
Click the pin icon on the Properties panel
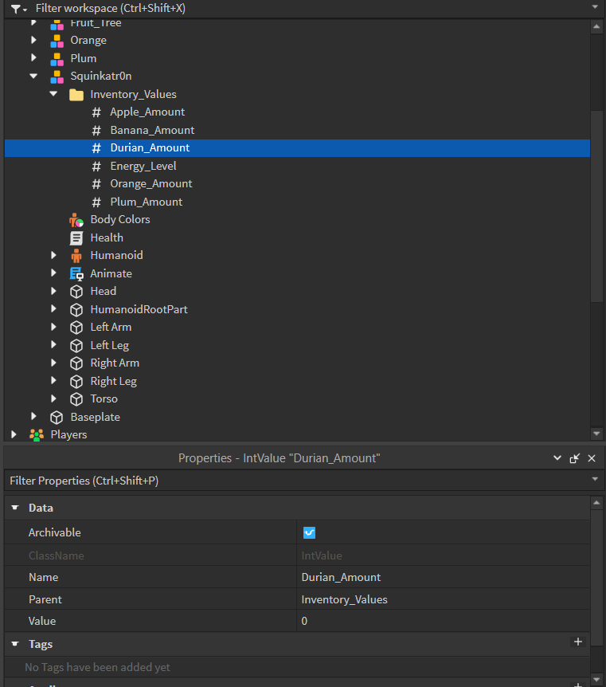click(x=574, y=457)
